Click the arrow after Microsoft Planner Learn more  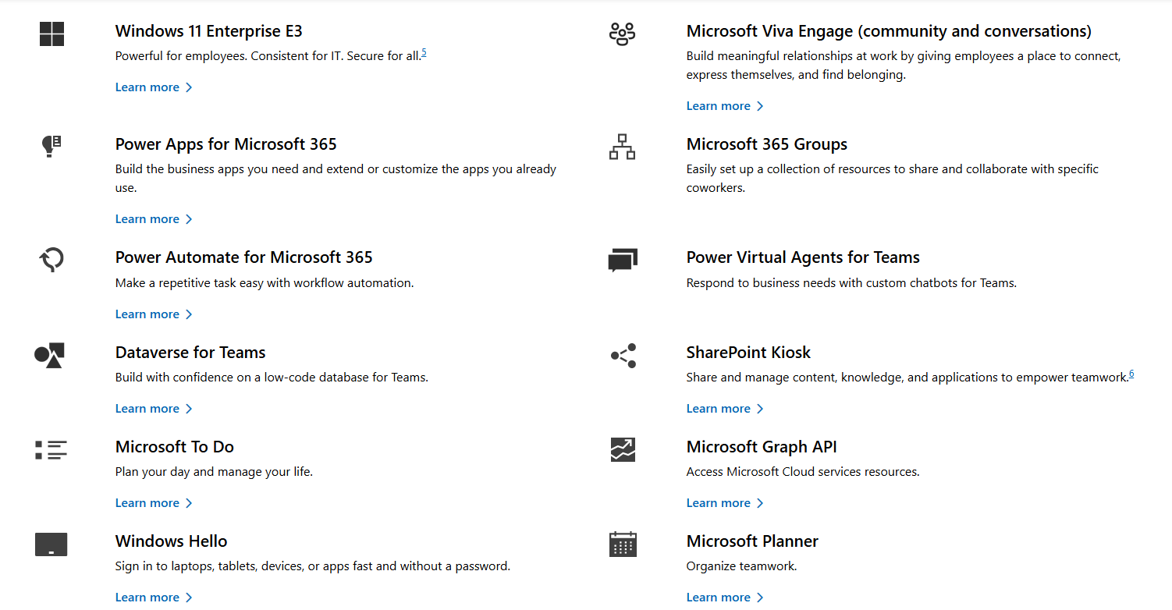coord(761,597)
